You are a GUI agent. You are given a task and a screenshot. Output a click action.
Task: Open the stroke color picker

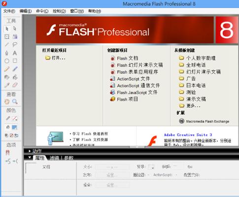(15, 118)
